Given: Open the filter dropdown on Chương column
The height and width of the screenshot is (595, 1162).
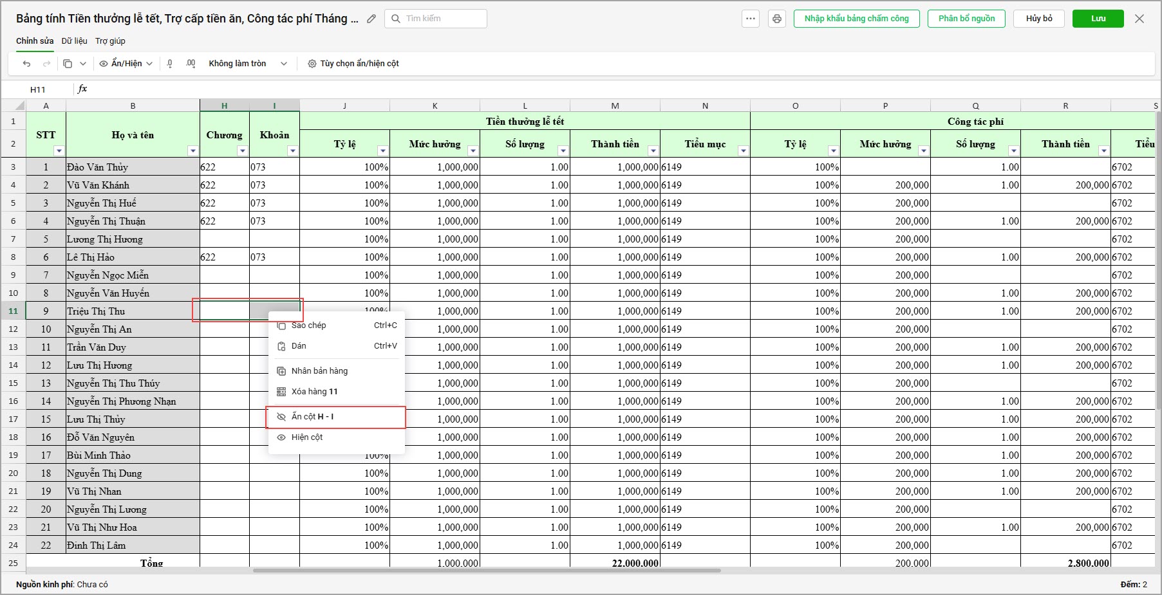Looking at the screenshot, I should [x=242, y=151].
